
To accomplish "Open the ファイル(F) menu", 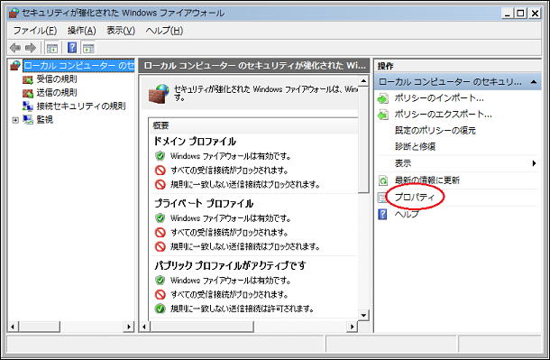I will pyautogui.click(x=35, y=31).
